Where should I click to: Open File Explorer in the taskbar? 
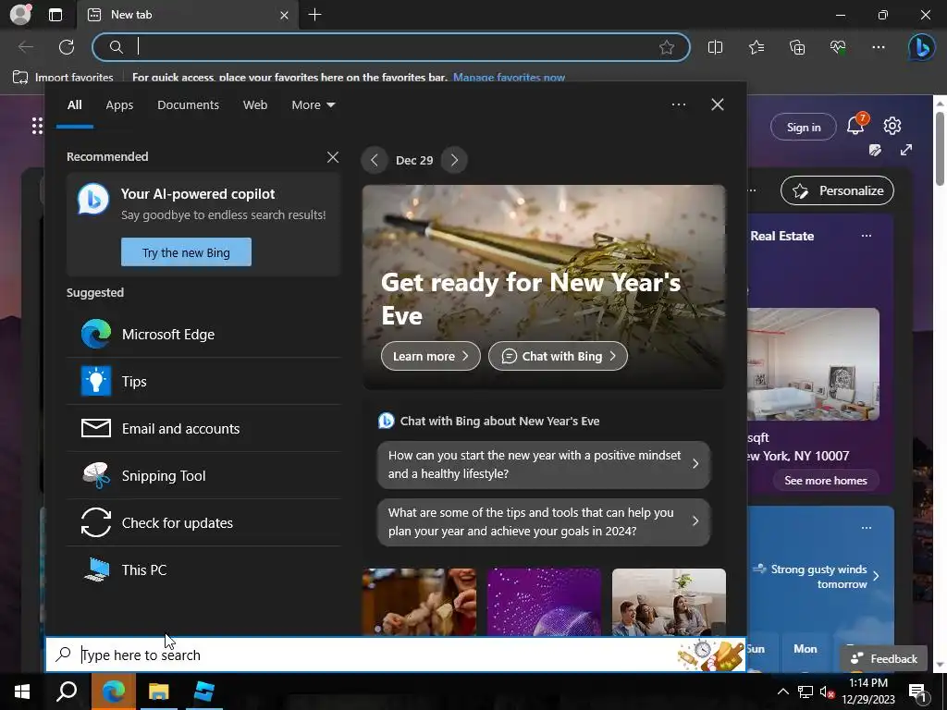point(159,692)
